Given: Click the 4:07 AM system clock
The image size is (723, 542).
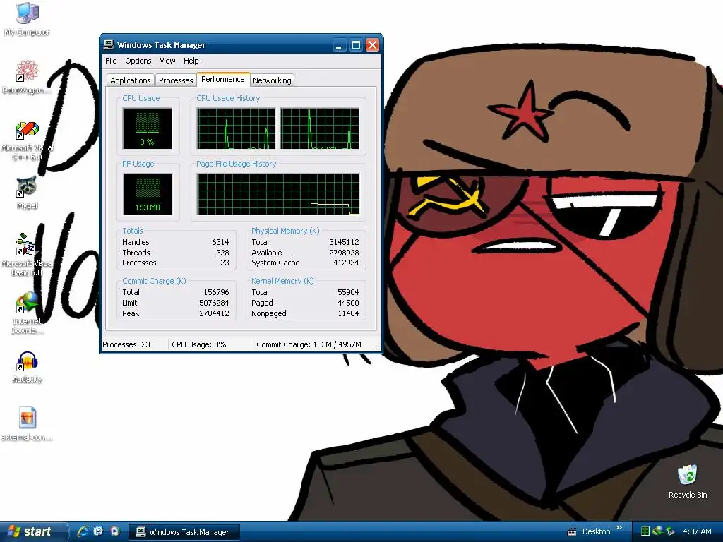Looking at the screenshot, I should tap(697, 531).
